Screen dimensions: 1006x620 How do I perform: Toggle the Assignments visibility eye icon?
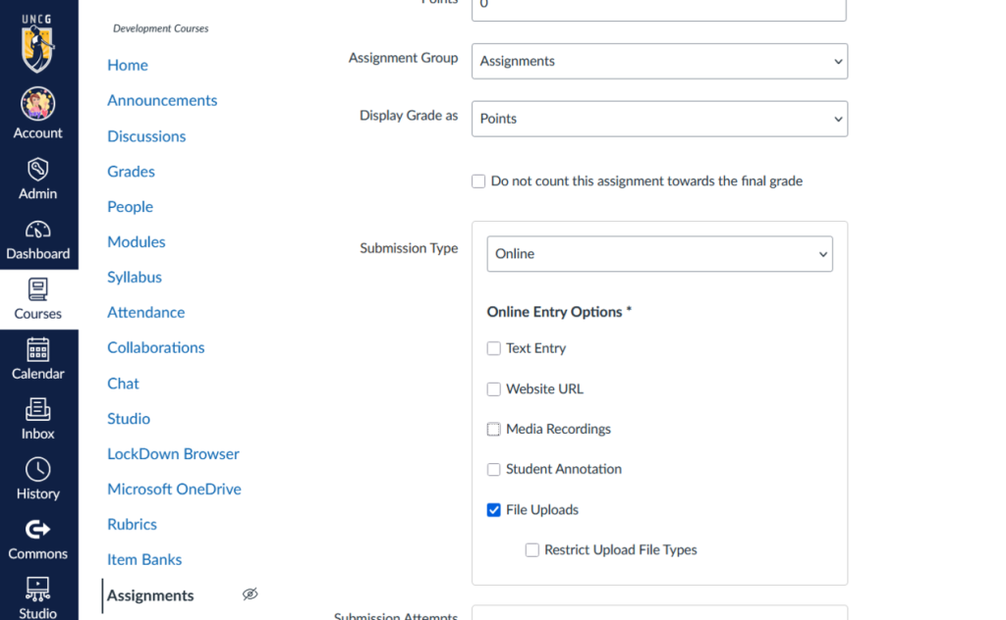pos(250,594)
